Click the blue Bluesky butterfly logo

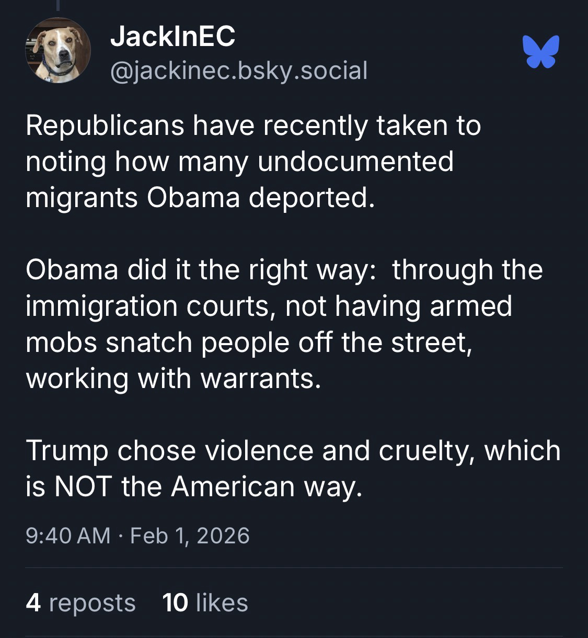[x=540, y=52]
